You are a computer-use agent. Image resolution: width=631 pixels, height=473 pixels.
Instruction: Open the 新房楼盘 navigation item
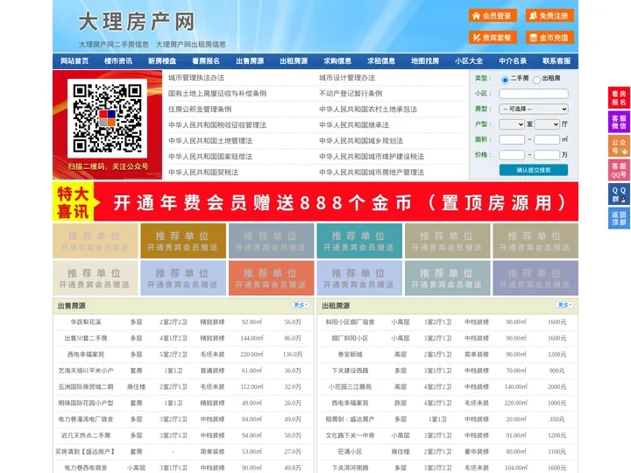[162, 61]
